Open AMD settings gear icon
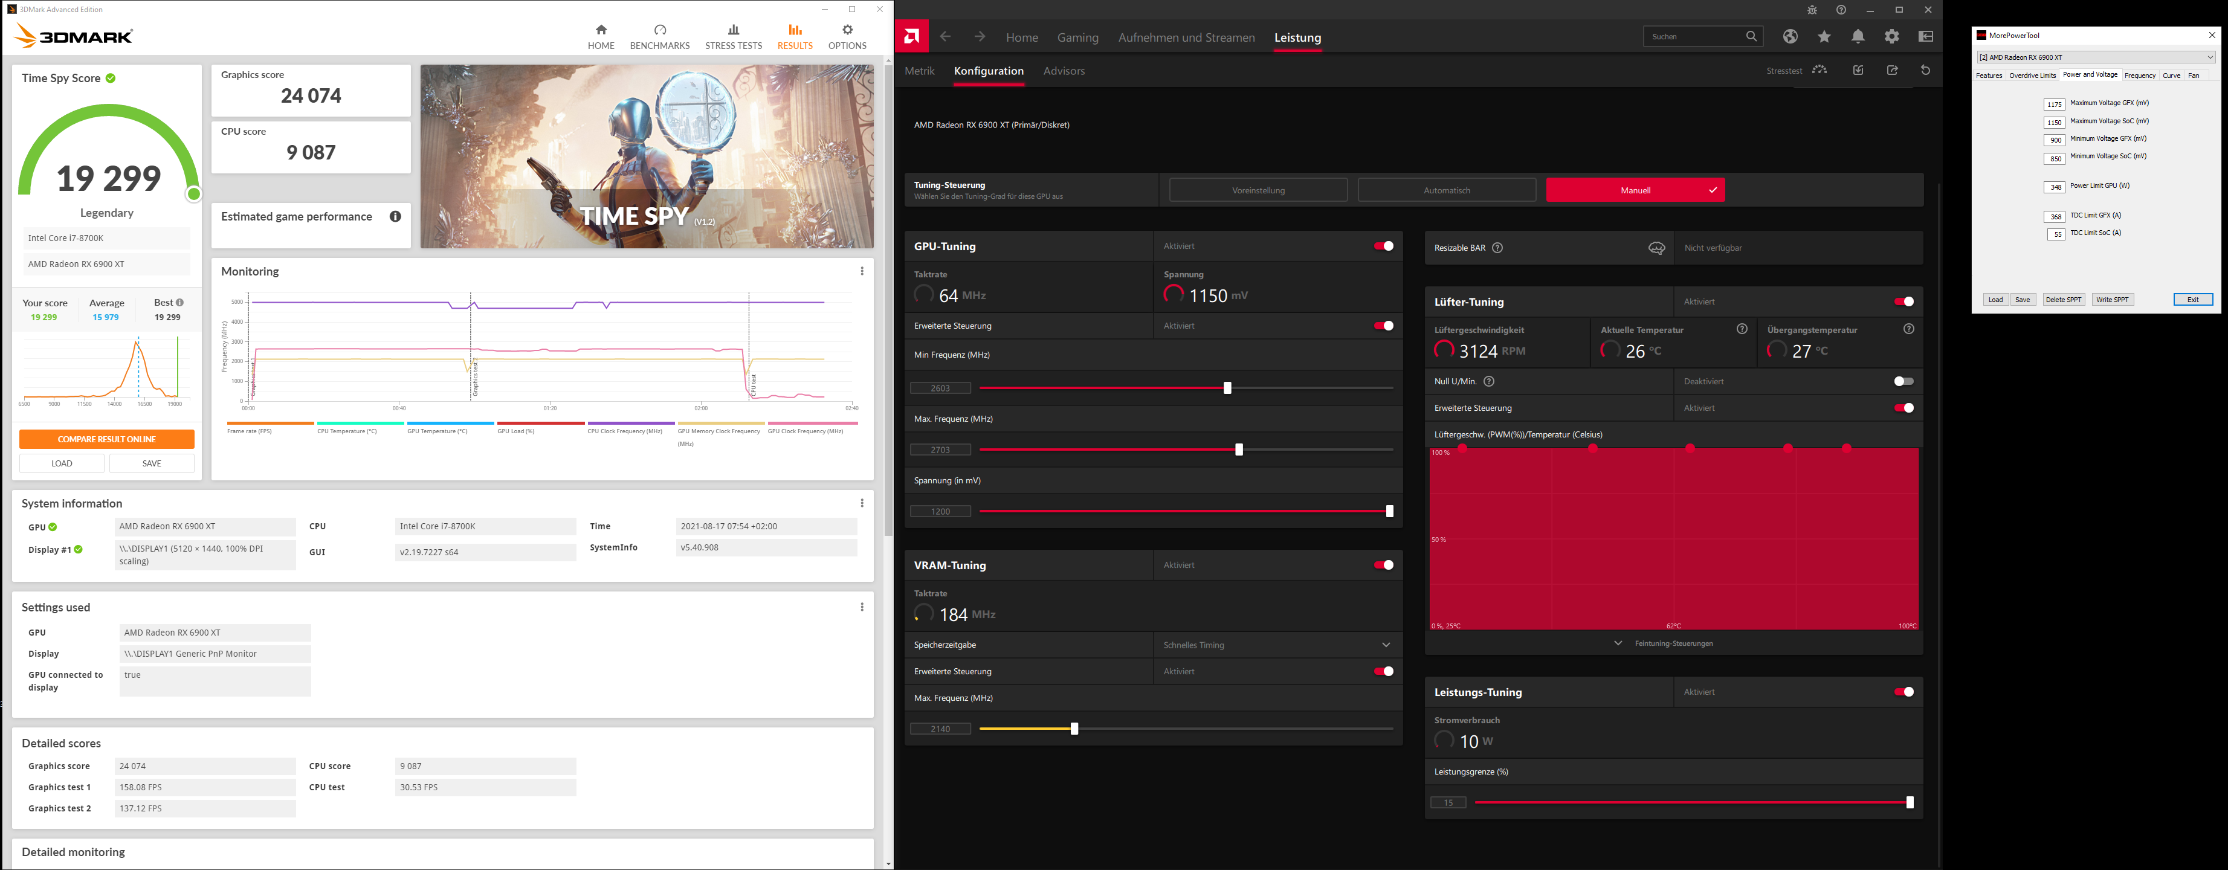The image size is (2228, 870). 1891,36
